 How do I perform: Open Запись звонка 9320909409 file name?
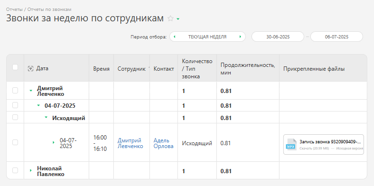point(330,142)
